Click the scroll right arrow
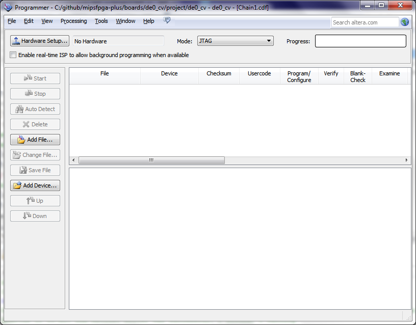 [406, 160]
